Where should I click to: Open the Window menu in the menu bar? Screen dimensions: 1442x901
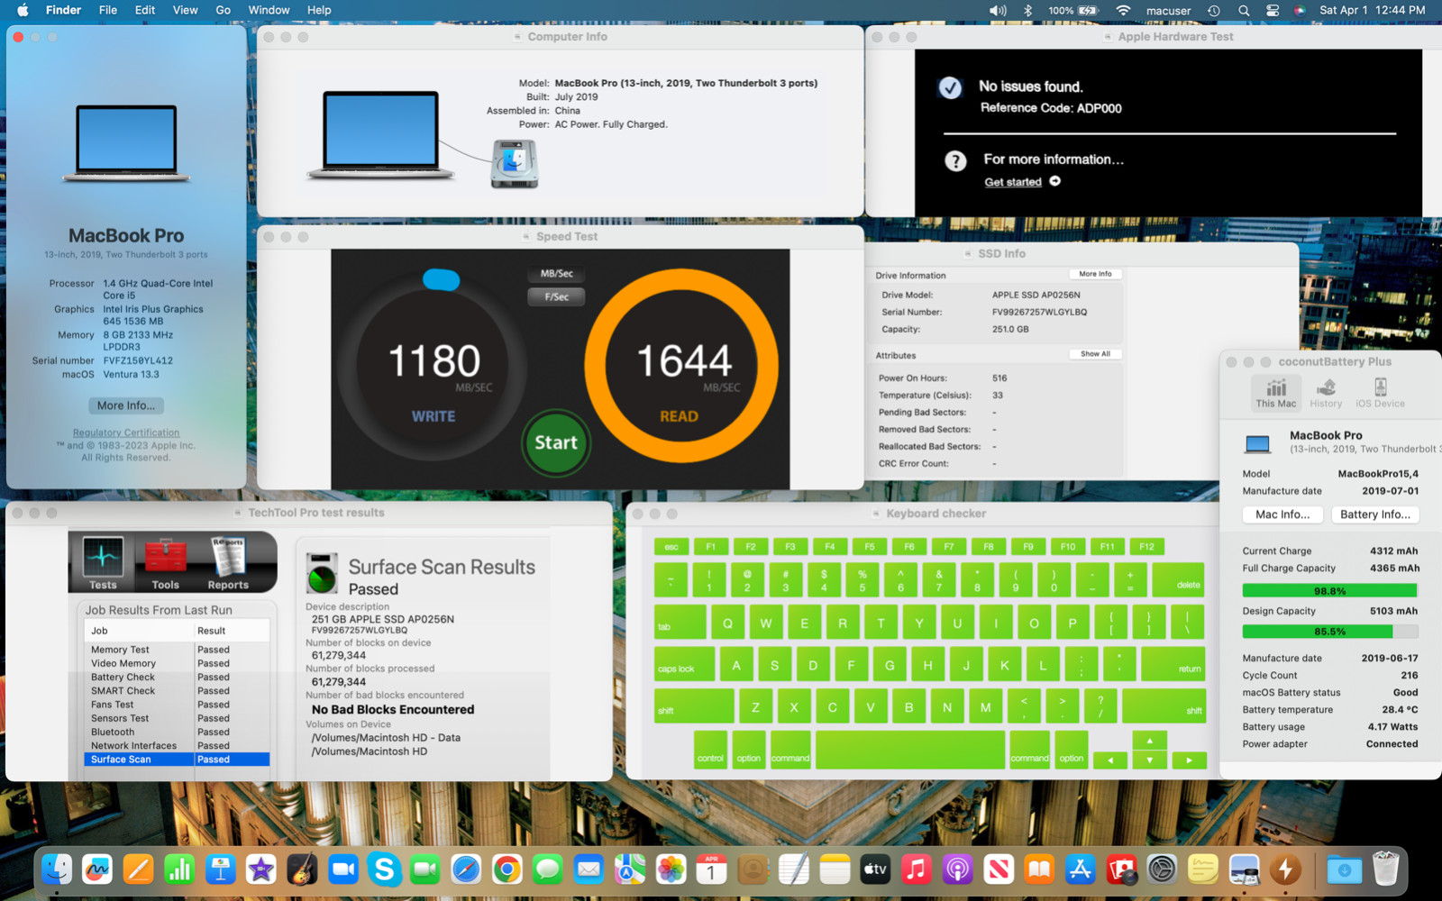pyautogui.click(x=269, y=11)
